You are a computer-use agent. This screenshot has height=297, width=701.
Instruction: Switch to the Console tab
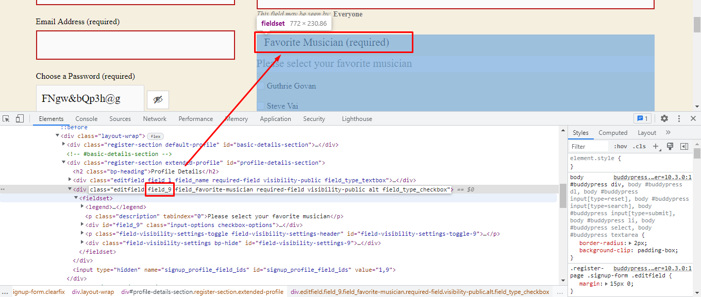(x=87, y=118)
